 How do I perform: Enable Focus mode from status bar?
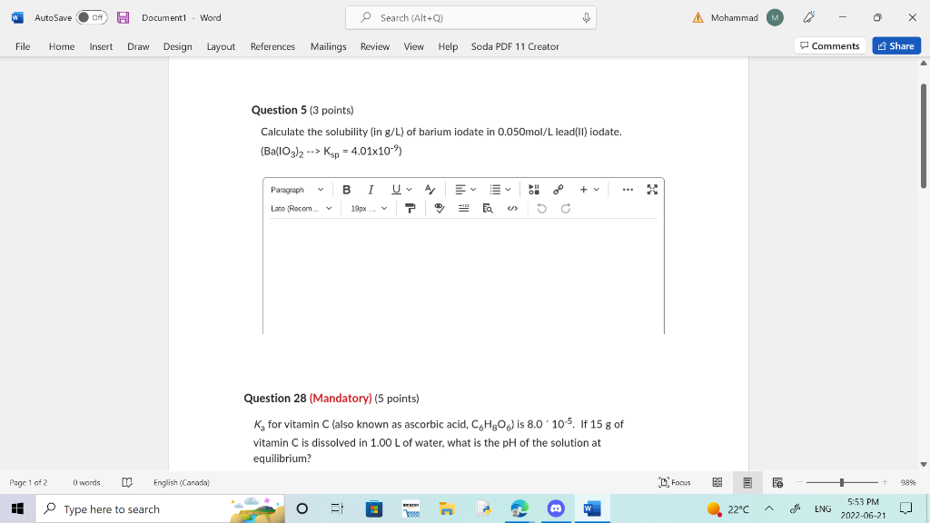pos(675,483)
